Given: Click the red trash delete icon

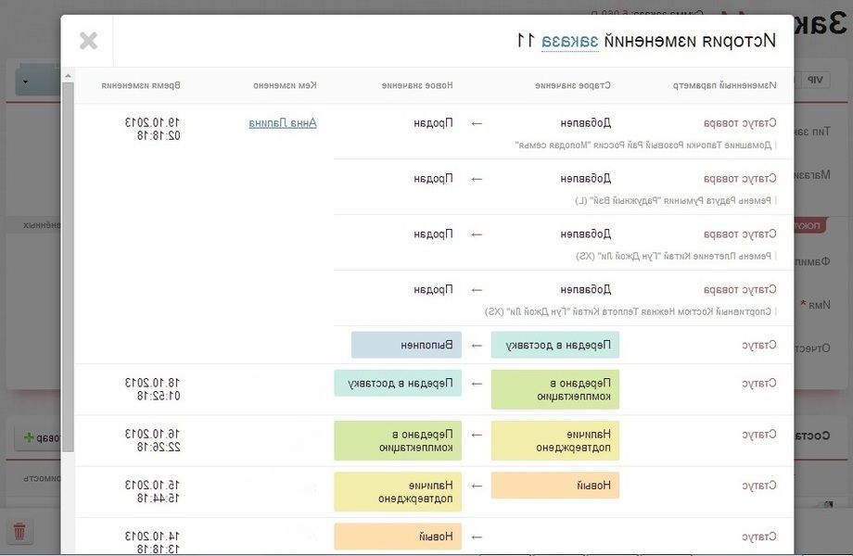Looking at the screenshot, I should point(19,532).
